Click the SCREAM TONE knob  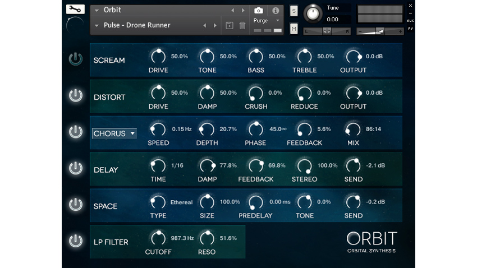(x=207, y=57)
